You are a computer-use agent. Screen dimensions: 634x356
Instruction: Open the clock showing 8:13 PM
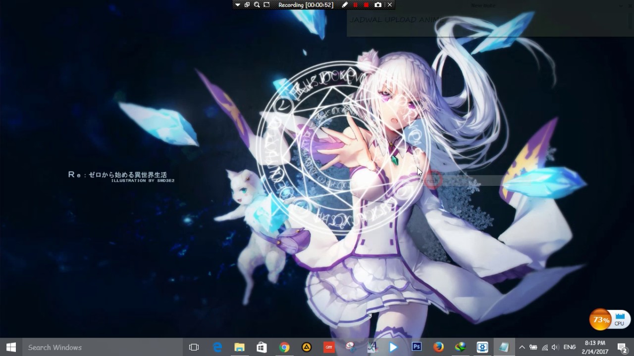[595, 347]
